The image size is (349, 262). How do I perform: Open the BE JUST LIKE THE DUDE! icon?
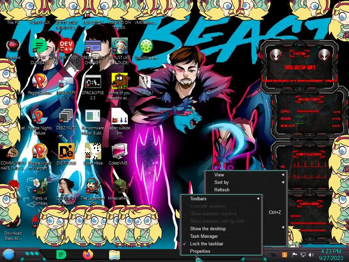coord(119,46)
